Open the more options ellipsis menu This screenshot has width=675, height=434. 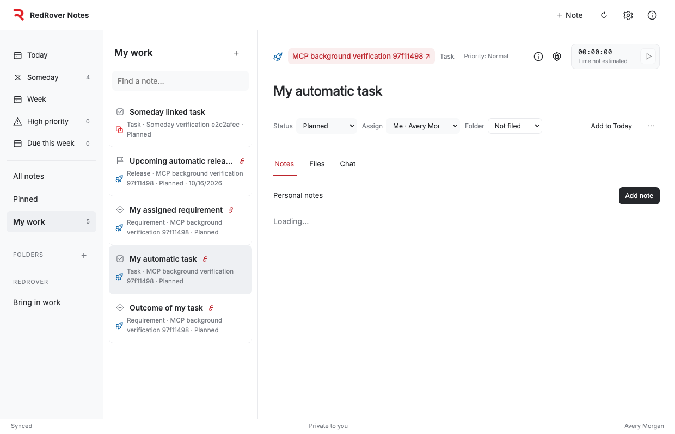[x=651, y=126]
